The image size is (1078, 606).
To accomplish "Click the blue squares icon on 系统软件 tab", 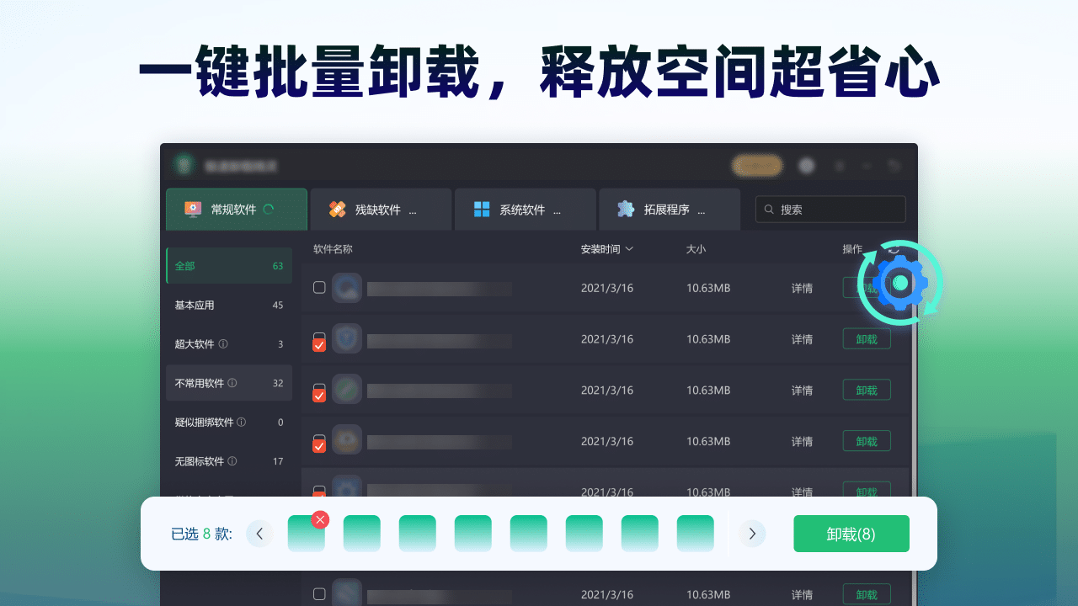I will 481,209.
